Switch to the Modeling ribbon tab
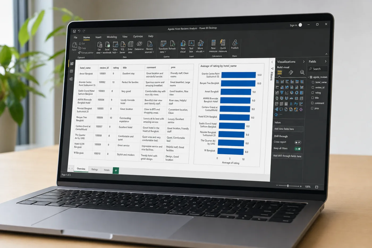The image size is (372, 248). [x=112, y=37]
